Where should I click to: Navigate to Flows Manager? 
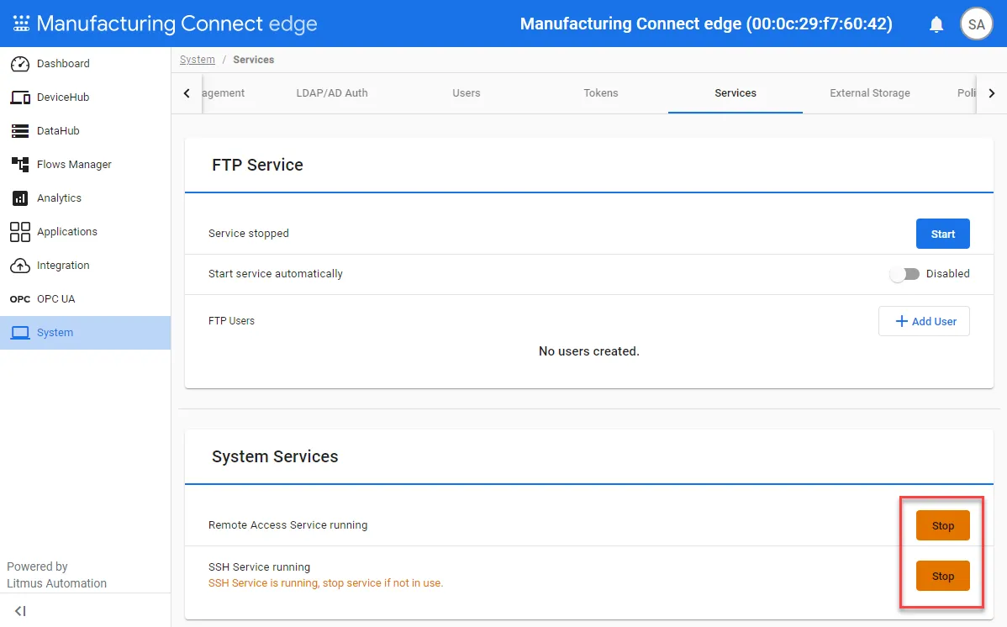(x=86, y=165)
